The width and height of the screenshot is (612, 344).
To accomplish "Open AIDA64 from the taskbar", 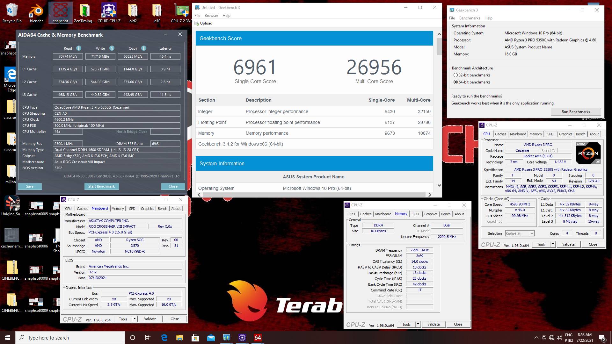I will [258, 337].
